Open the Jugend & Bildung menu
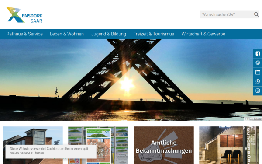Viewport: 262px width, 164px height. 108,34
